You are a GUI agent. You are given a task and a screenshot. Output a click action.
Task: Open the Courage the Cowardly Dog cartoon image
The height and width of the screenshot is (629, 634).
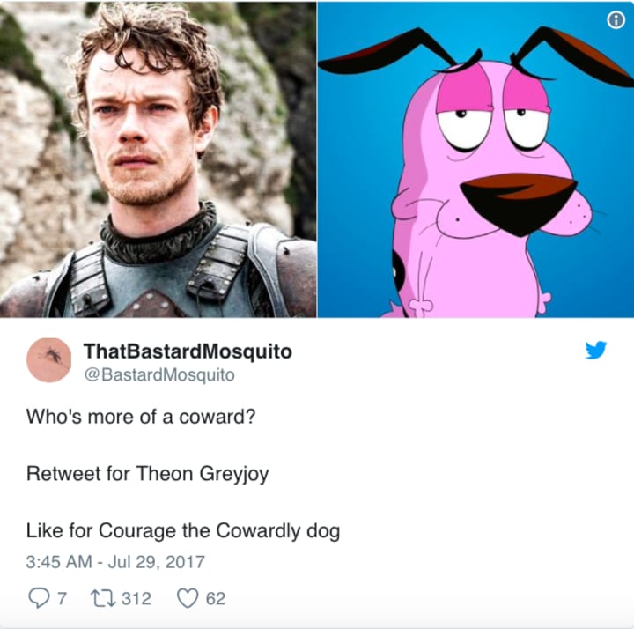[x=475, y=159]
